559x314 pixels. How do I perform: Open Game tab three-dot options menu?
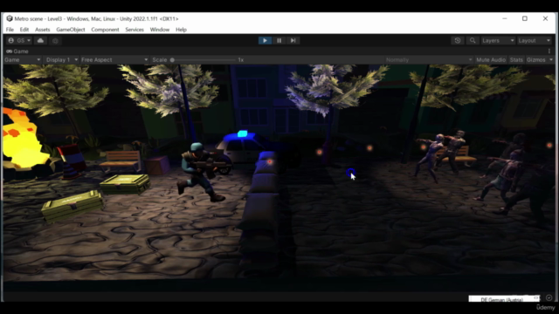tap(549, 51)
